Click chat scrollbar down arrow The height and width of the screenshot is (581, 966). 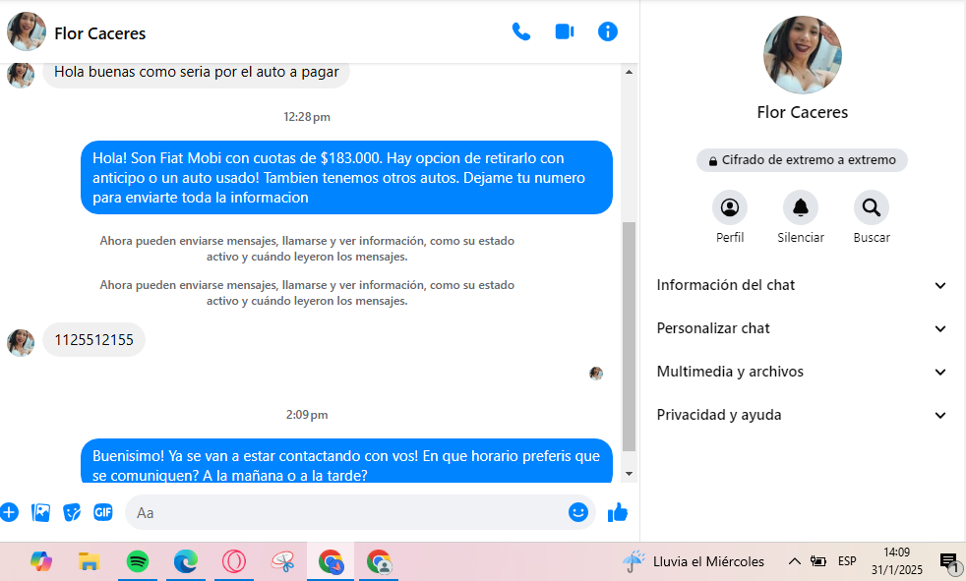(x=629, y=473)
